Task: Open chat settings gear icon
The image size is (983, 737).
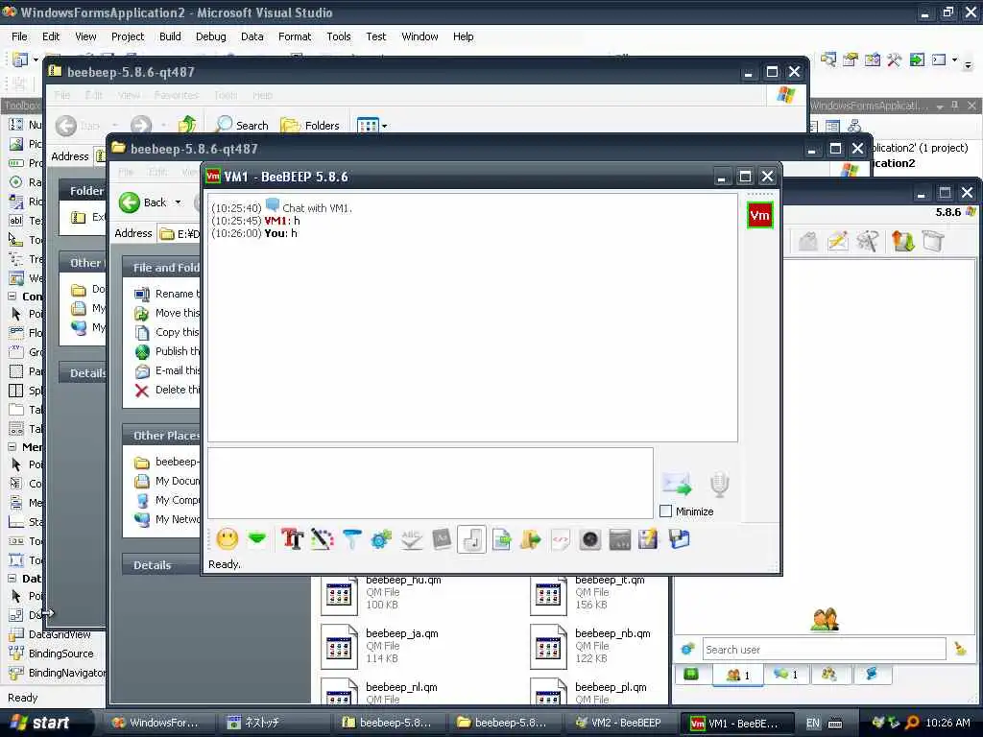Action: point(381,539)
